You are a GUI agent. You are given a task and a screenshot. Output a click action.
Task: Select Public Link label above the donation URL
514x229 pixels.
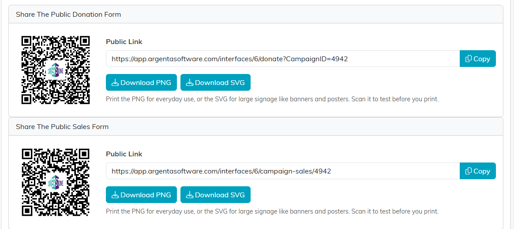124,42
